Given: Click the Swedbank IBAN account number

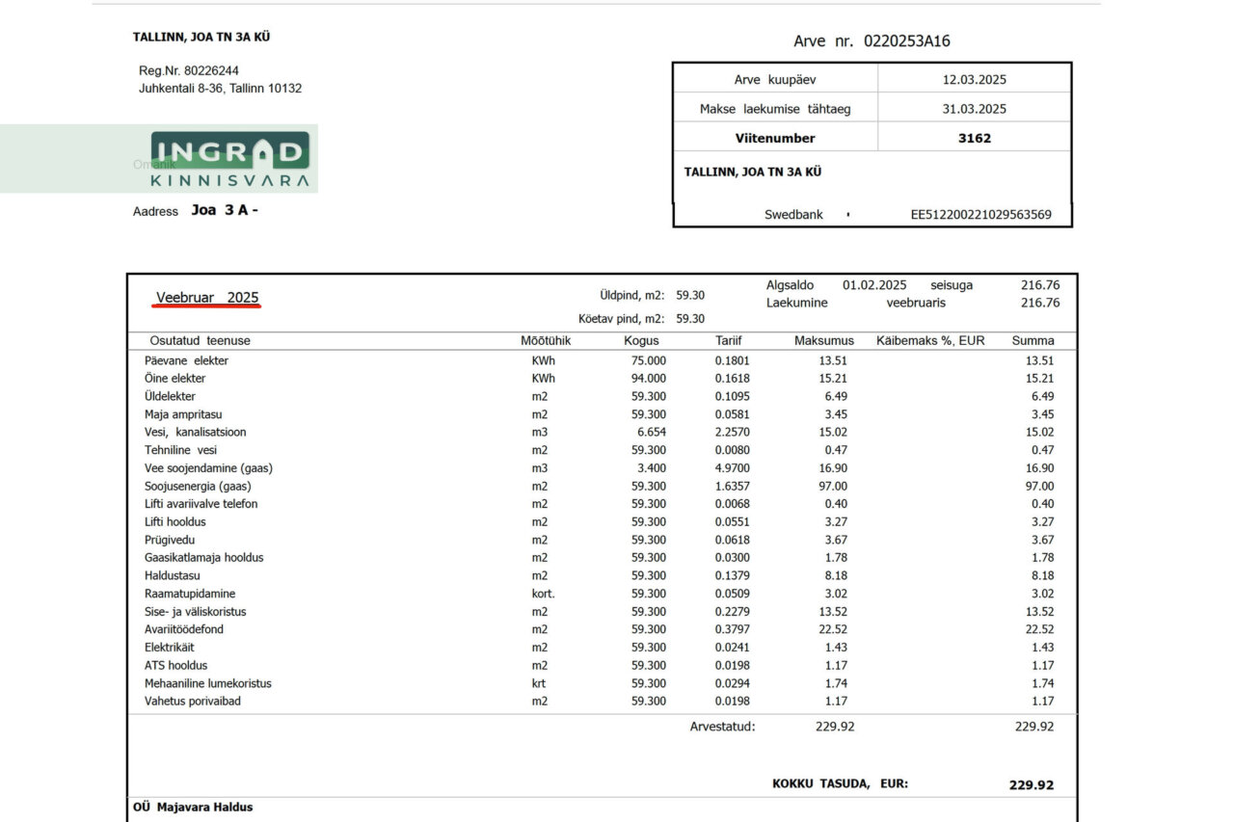Looking at the screenshot, I should tap(980, 215).
